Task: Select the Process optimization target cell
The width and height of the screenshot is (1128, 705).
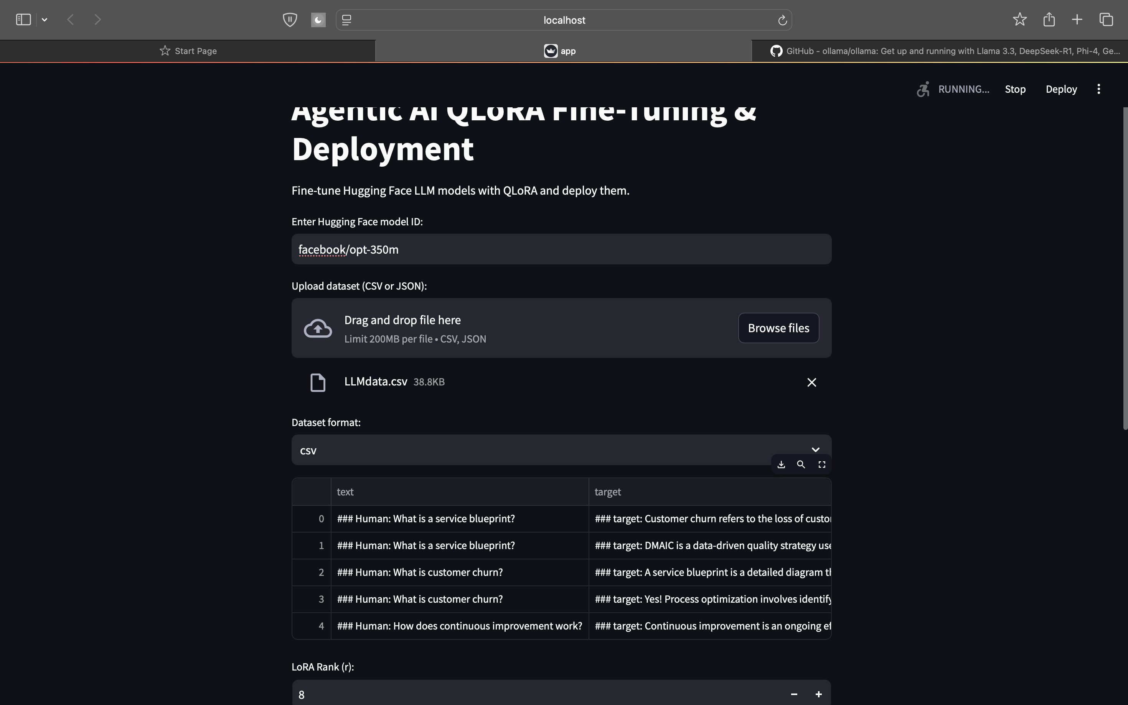Action: pos(710,599)
